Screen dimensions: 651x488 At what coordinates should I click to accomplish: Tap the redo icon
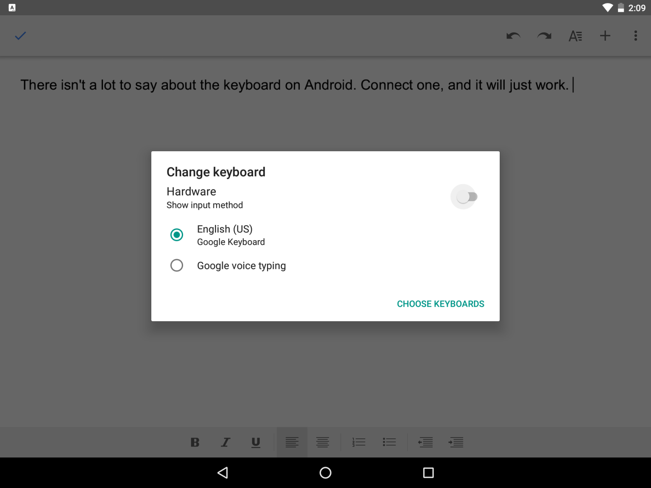[x=544, y=36]
